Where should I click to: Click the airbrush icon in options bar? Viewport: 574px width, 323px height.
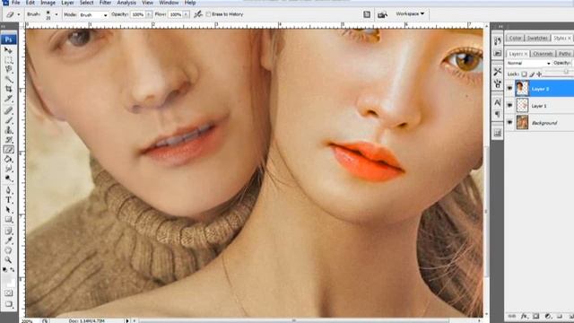coord(198,14)
